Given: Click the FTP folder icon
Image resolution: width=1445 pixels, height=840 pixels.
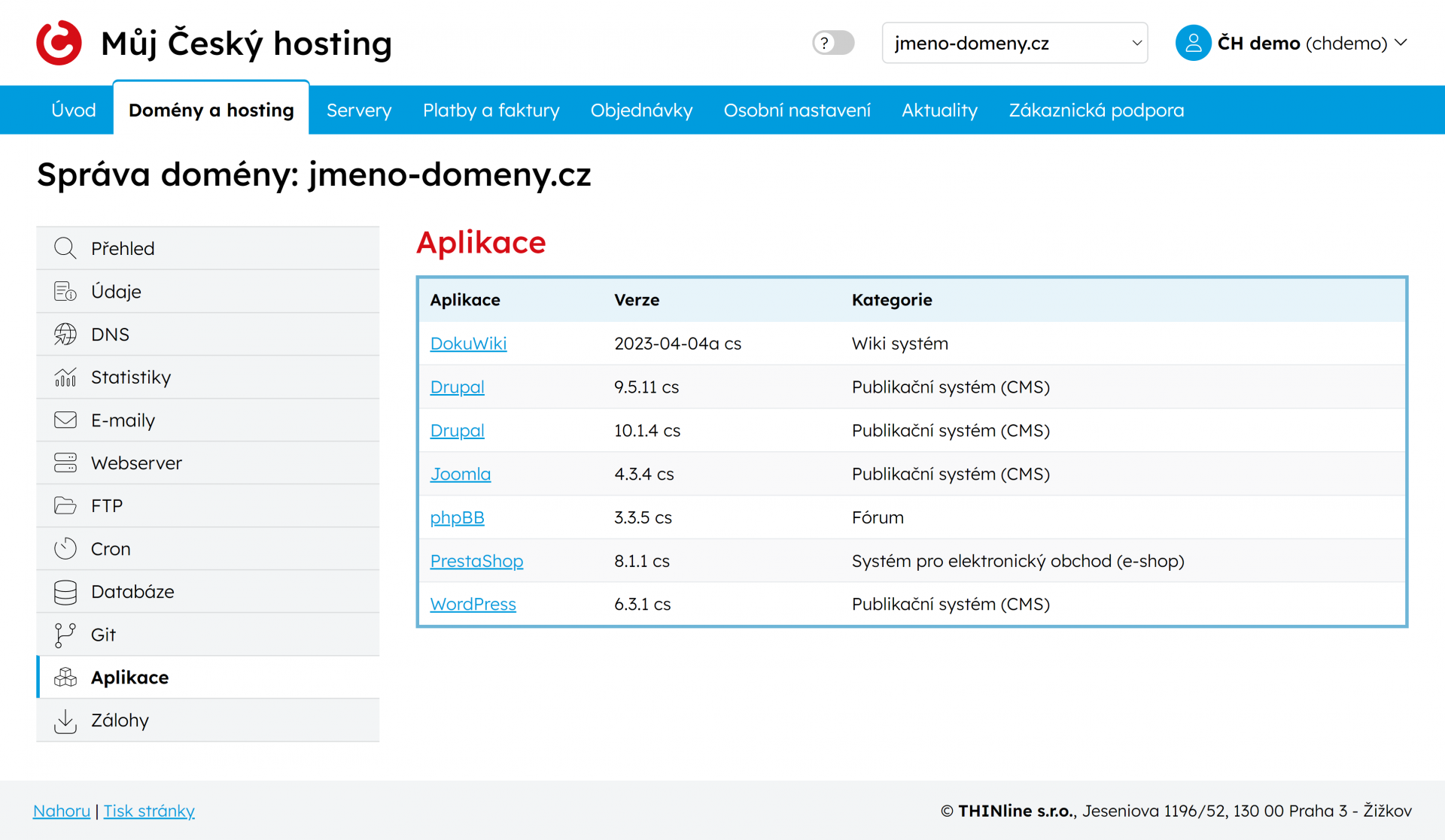Looking at the screenshot, I should coord(65,505).
